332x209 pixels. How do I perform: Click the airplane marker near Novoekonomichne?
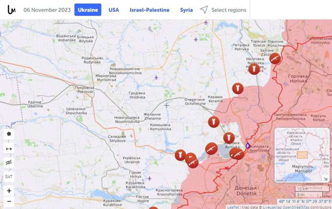(x=156, y=78)
